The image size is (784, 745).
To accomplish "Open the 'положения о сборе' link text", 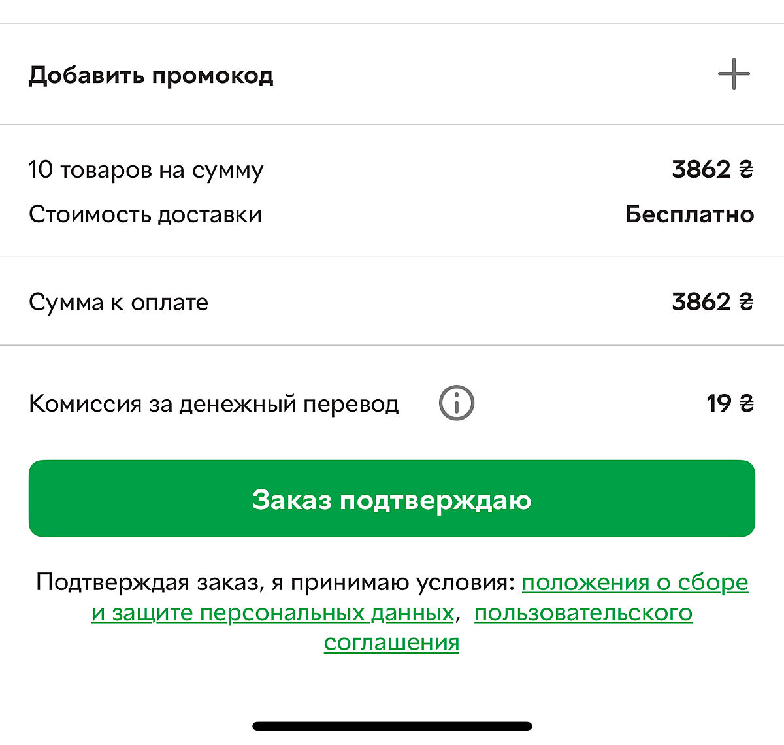I will point(634,582).
